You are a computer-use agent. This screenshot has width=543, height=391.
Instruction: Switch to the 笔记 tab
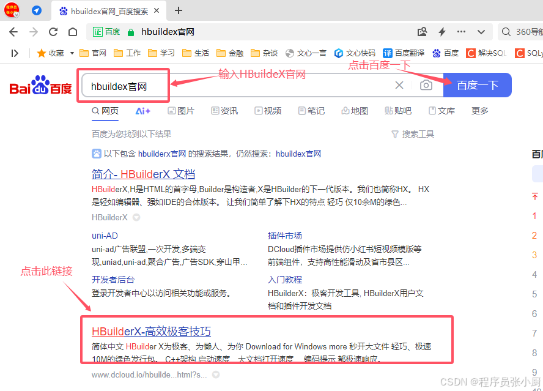[x=311, y=111]
